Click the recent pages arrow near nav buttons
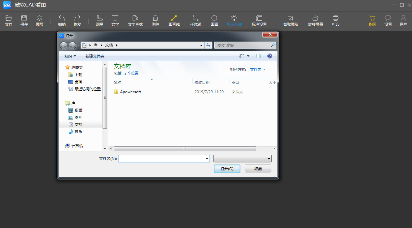Screen dimensions: 412x228 click(x=78, y=45)
